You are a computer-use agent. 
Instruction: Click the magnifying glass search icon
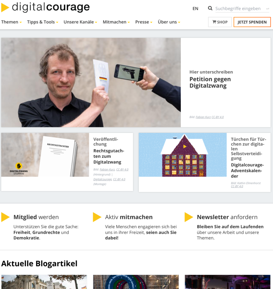pos(210,8)
